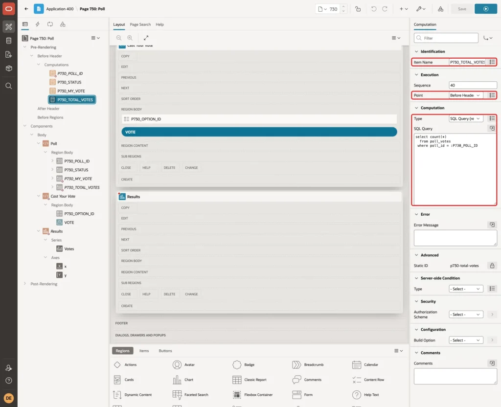Go back using the arrow beside Application 400
The width and height of the screenshot is (501, 407).
[x=26, y=9]
